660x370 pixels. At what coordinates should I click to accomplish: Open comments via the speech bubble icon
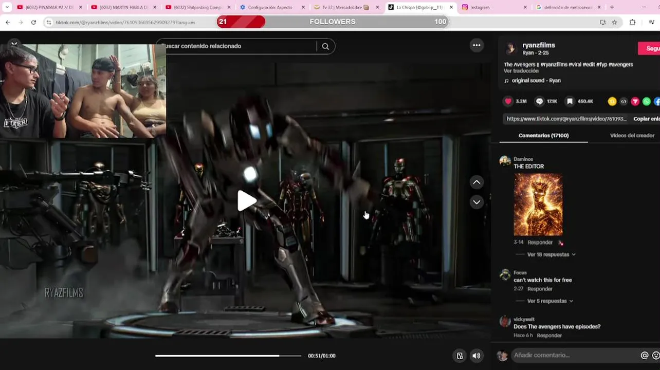(x=539, y=101)
